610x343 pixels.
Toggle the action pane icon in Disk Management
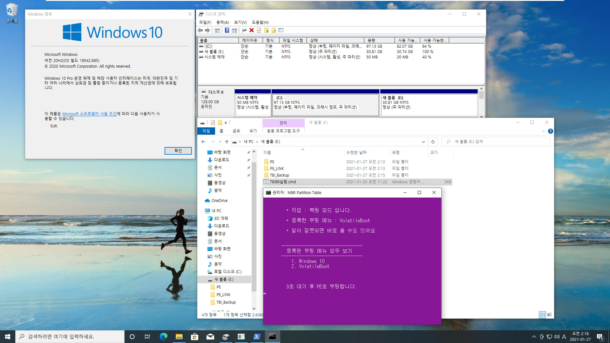[x=234, y=30]
